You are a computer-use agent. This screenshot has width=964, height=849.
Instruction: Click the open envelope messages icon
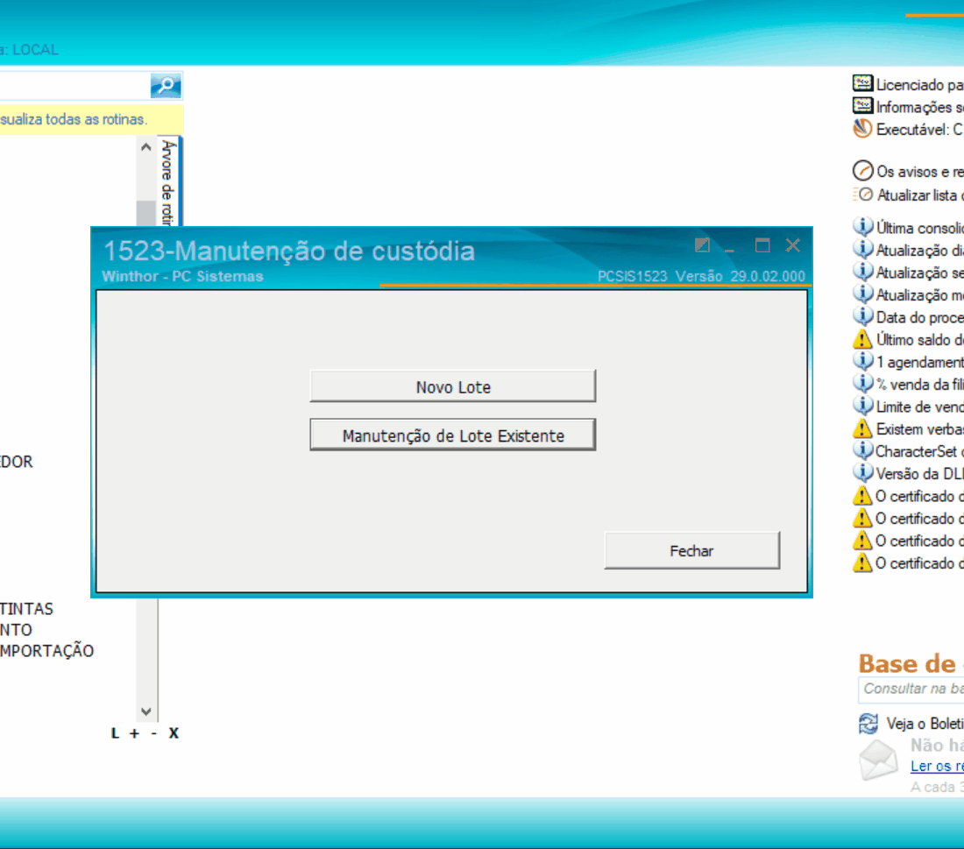click(x=878, y=760)
